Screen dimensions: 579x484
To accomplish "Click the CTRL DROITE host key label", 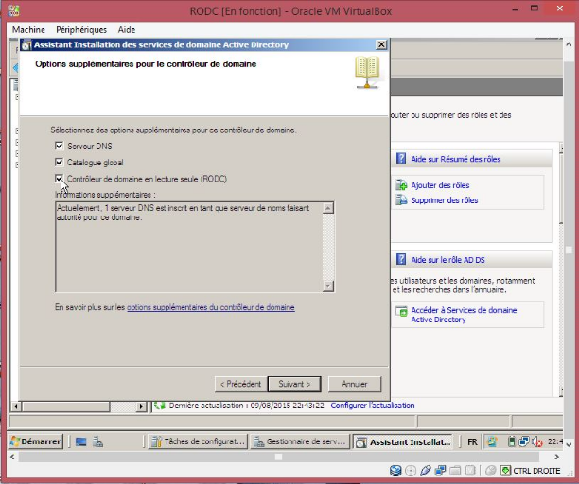I will pos(536,471).
